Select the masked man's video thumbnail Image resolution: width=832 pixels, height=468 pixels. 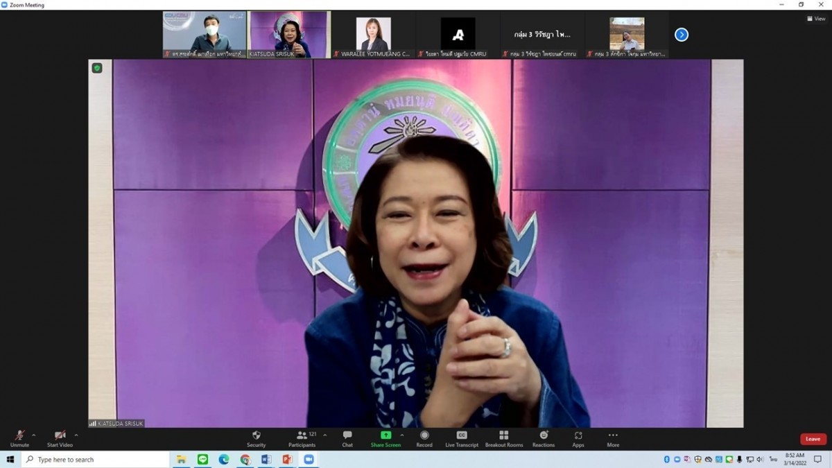(205, 35)
